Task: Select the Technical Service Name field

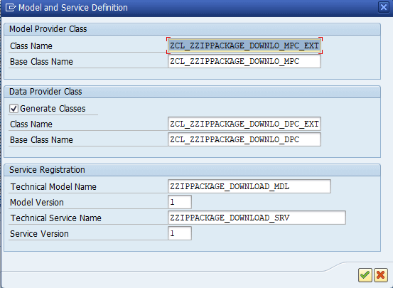Action: point(257,218)
